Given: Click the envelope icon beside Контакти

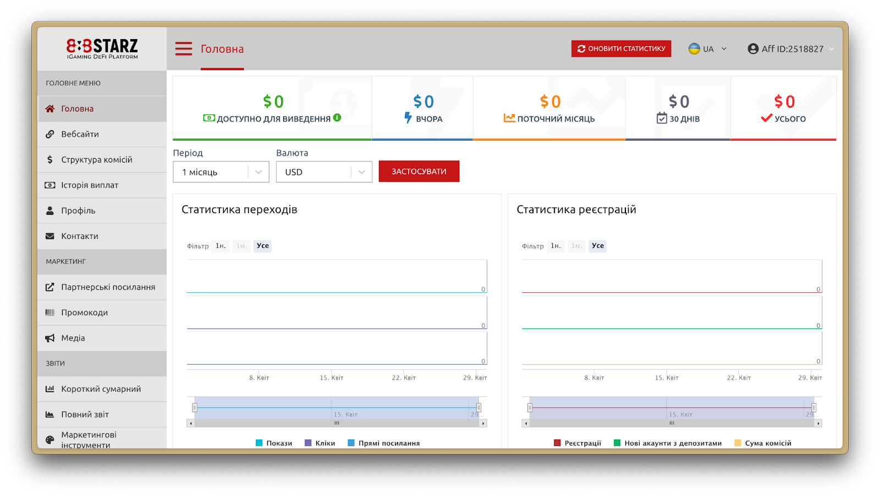Looking at the screenshot, I should [x=50, y=236].
